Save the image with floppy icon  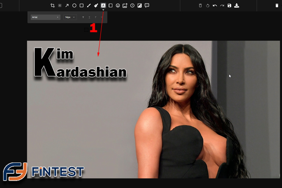tap(229, 6)
